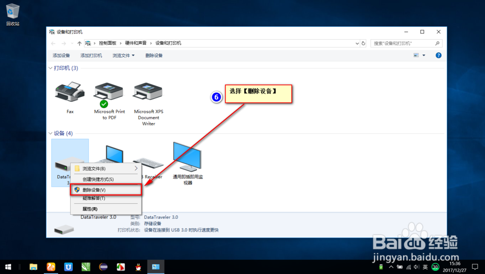The height and width of the screenshot is (274, 485).
Task: Choose 删除设备(V) in context menu
Action: click(106, 190)
